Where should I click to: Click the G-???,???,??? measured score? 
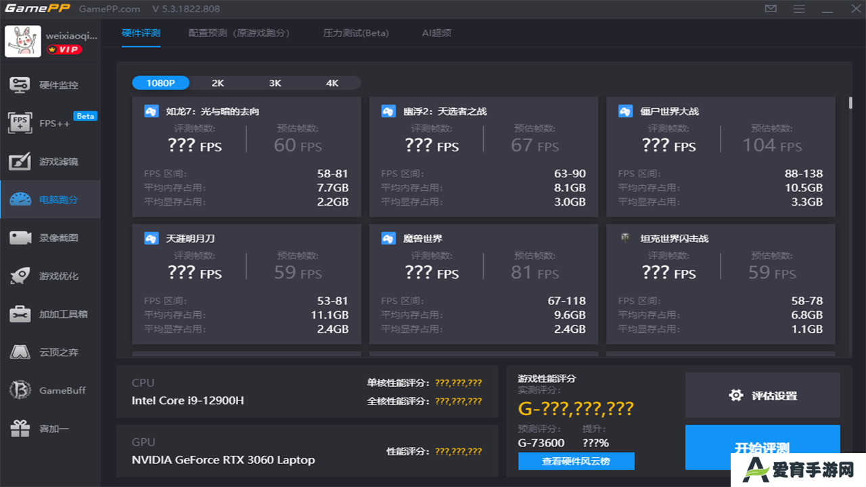pos(576,408)
